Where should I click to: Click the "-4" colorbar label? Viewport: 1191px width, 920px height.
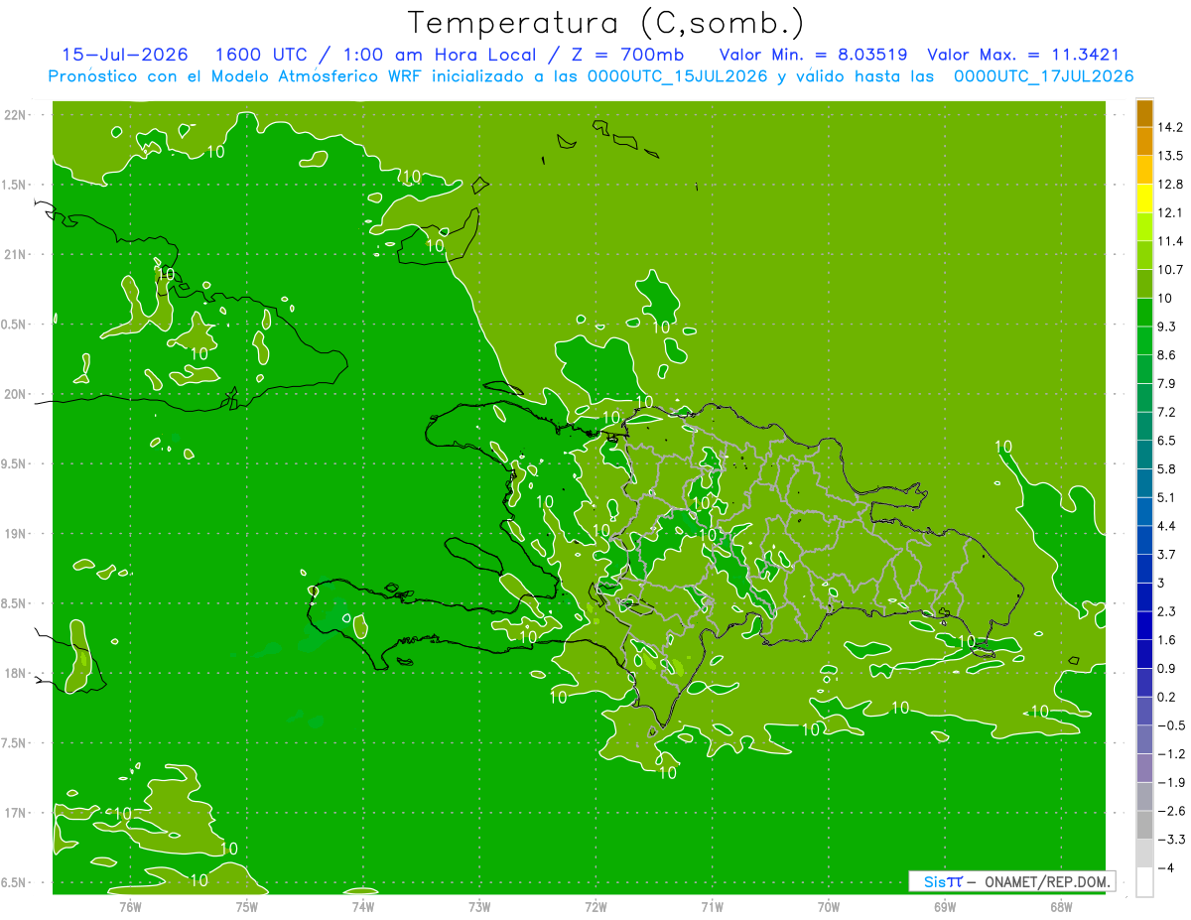pos(1165,867)
